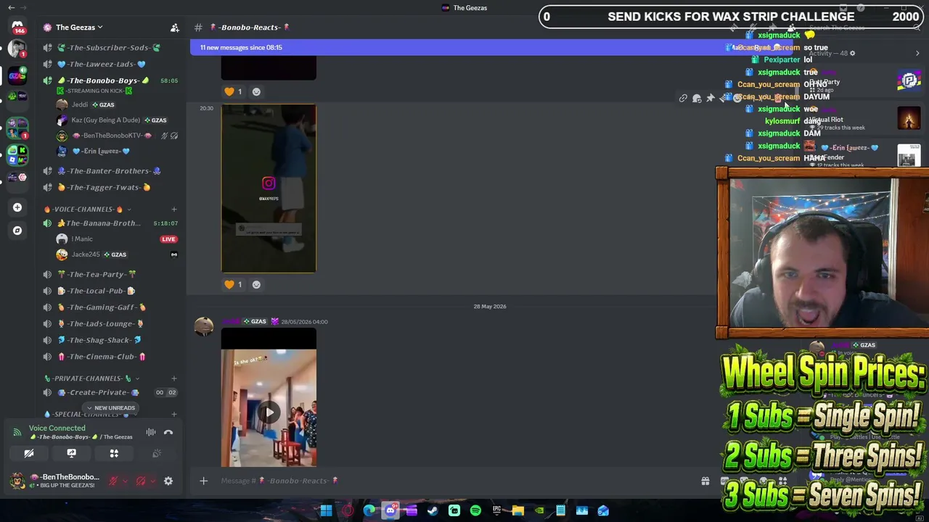Open Steam from the taskbar
The height and width of the screenshot is (522, 929).
[x=433, y=510]
